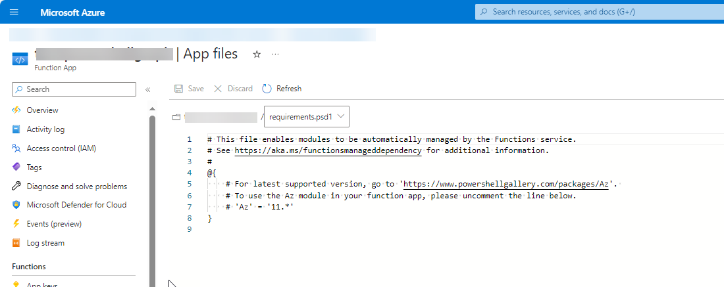The height and width of the screenshot is (287, 724).
Task: Click the Discard X icon
Action: tap(218, 89)
